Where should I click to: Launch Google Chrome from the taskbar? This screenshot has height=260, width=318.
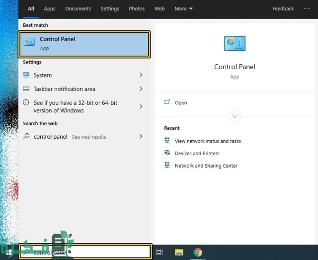click(198, 253)
